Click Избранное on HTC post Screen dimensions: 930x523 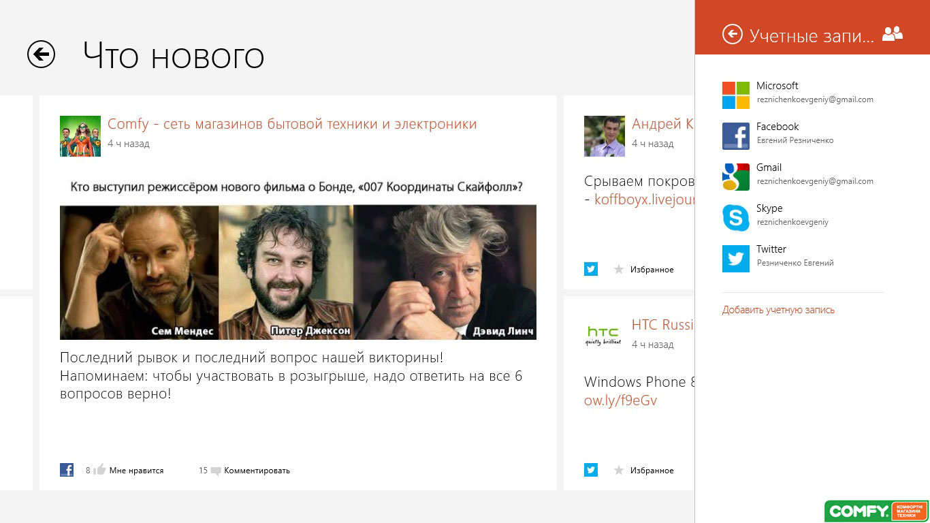click(x=652, y=471)
